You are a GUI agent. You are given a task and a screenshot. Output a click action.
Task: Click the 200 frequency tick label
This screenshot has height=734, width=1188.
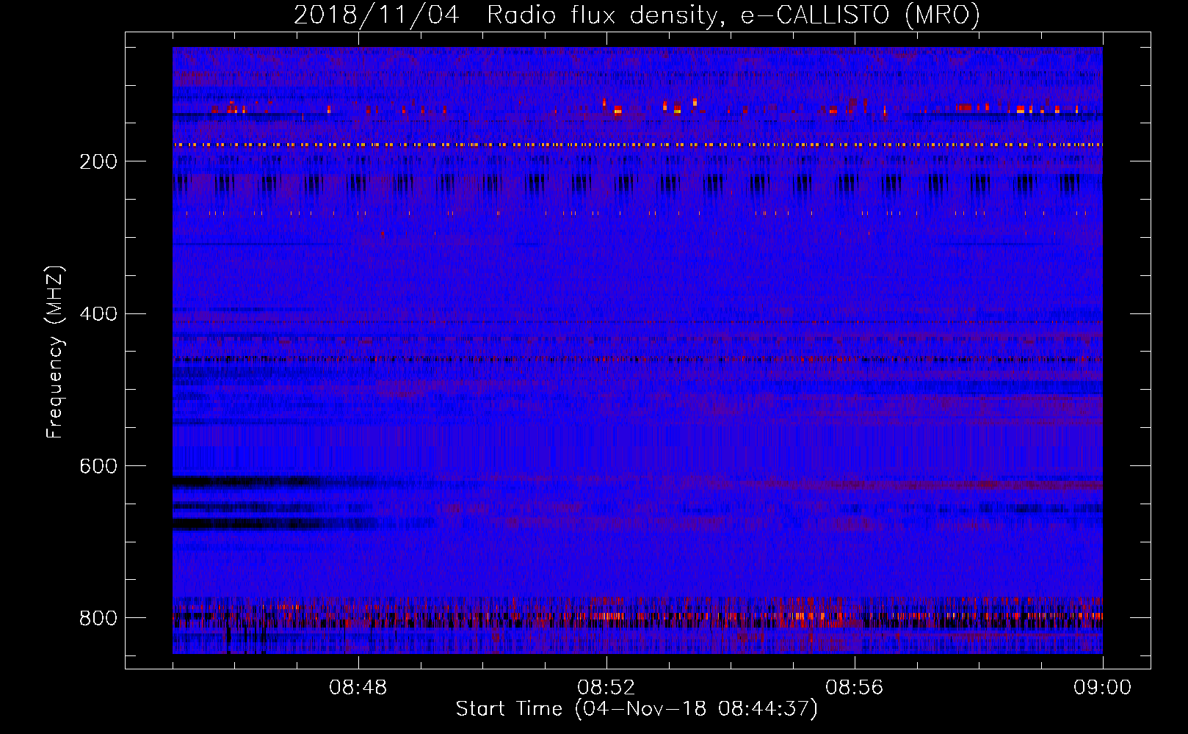[x=98, y=161]
